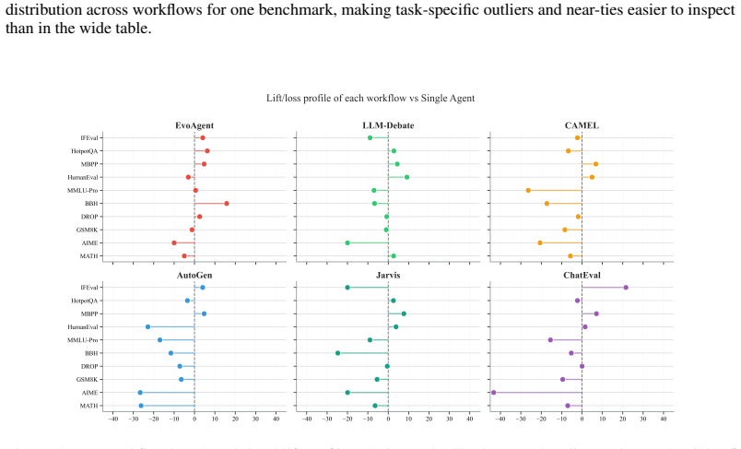Click the CAMEL panel title
Screen dimensions: 741x449
(x=582, y=125)
